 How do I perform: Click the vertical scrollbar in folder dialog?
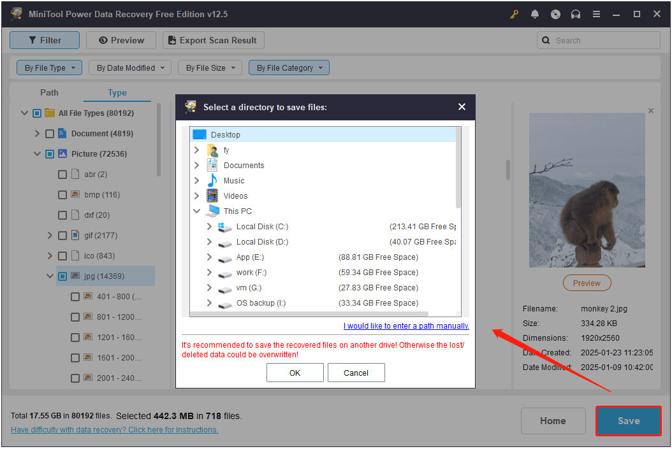pyautogui.click(x=458, y=167)
